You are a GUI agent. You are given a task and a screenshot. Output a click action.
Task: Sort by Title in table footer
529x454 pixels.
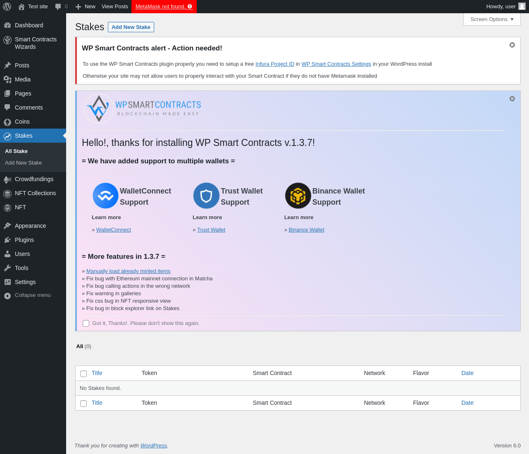[97, 403]
